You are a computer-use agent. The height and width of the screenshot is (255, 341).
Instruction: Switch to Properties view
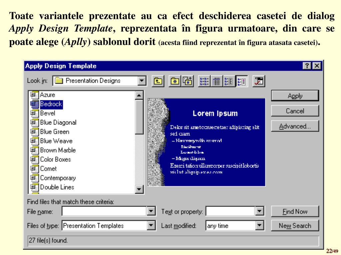click(229, 81)
